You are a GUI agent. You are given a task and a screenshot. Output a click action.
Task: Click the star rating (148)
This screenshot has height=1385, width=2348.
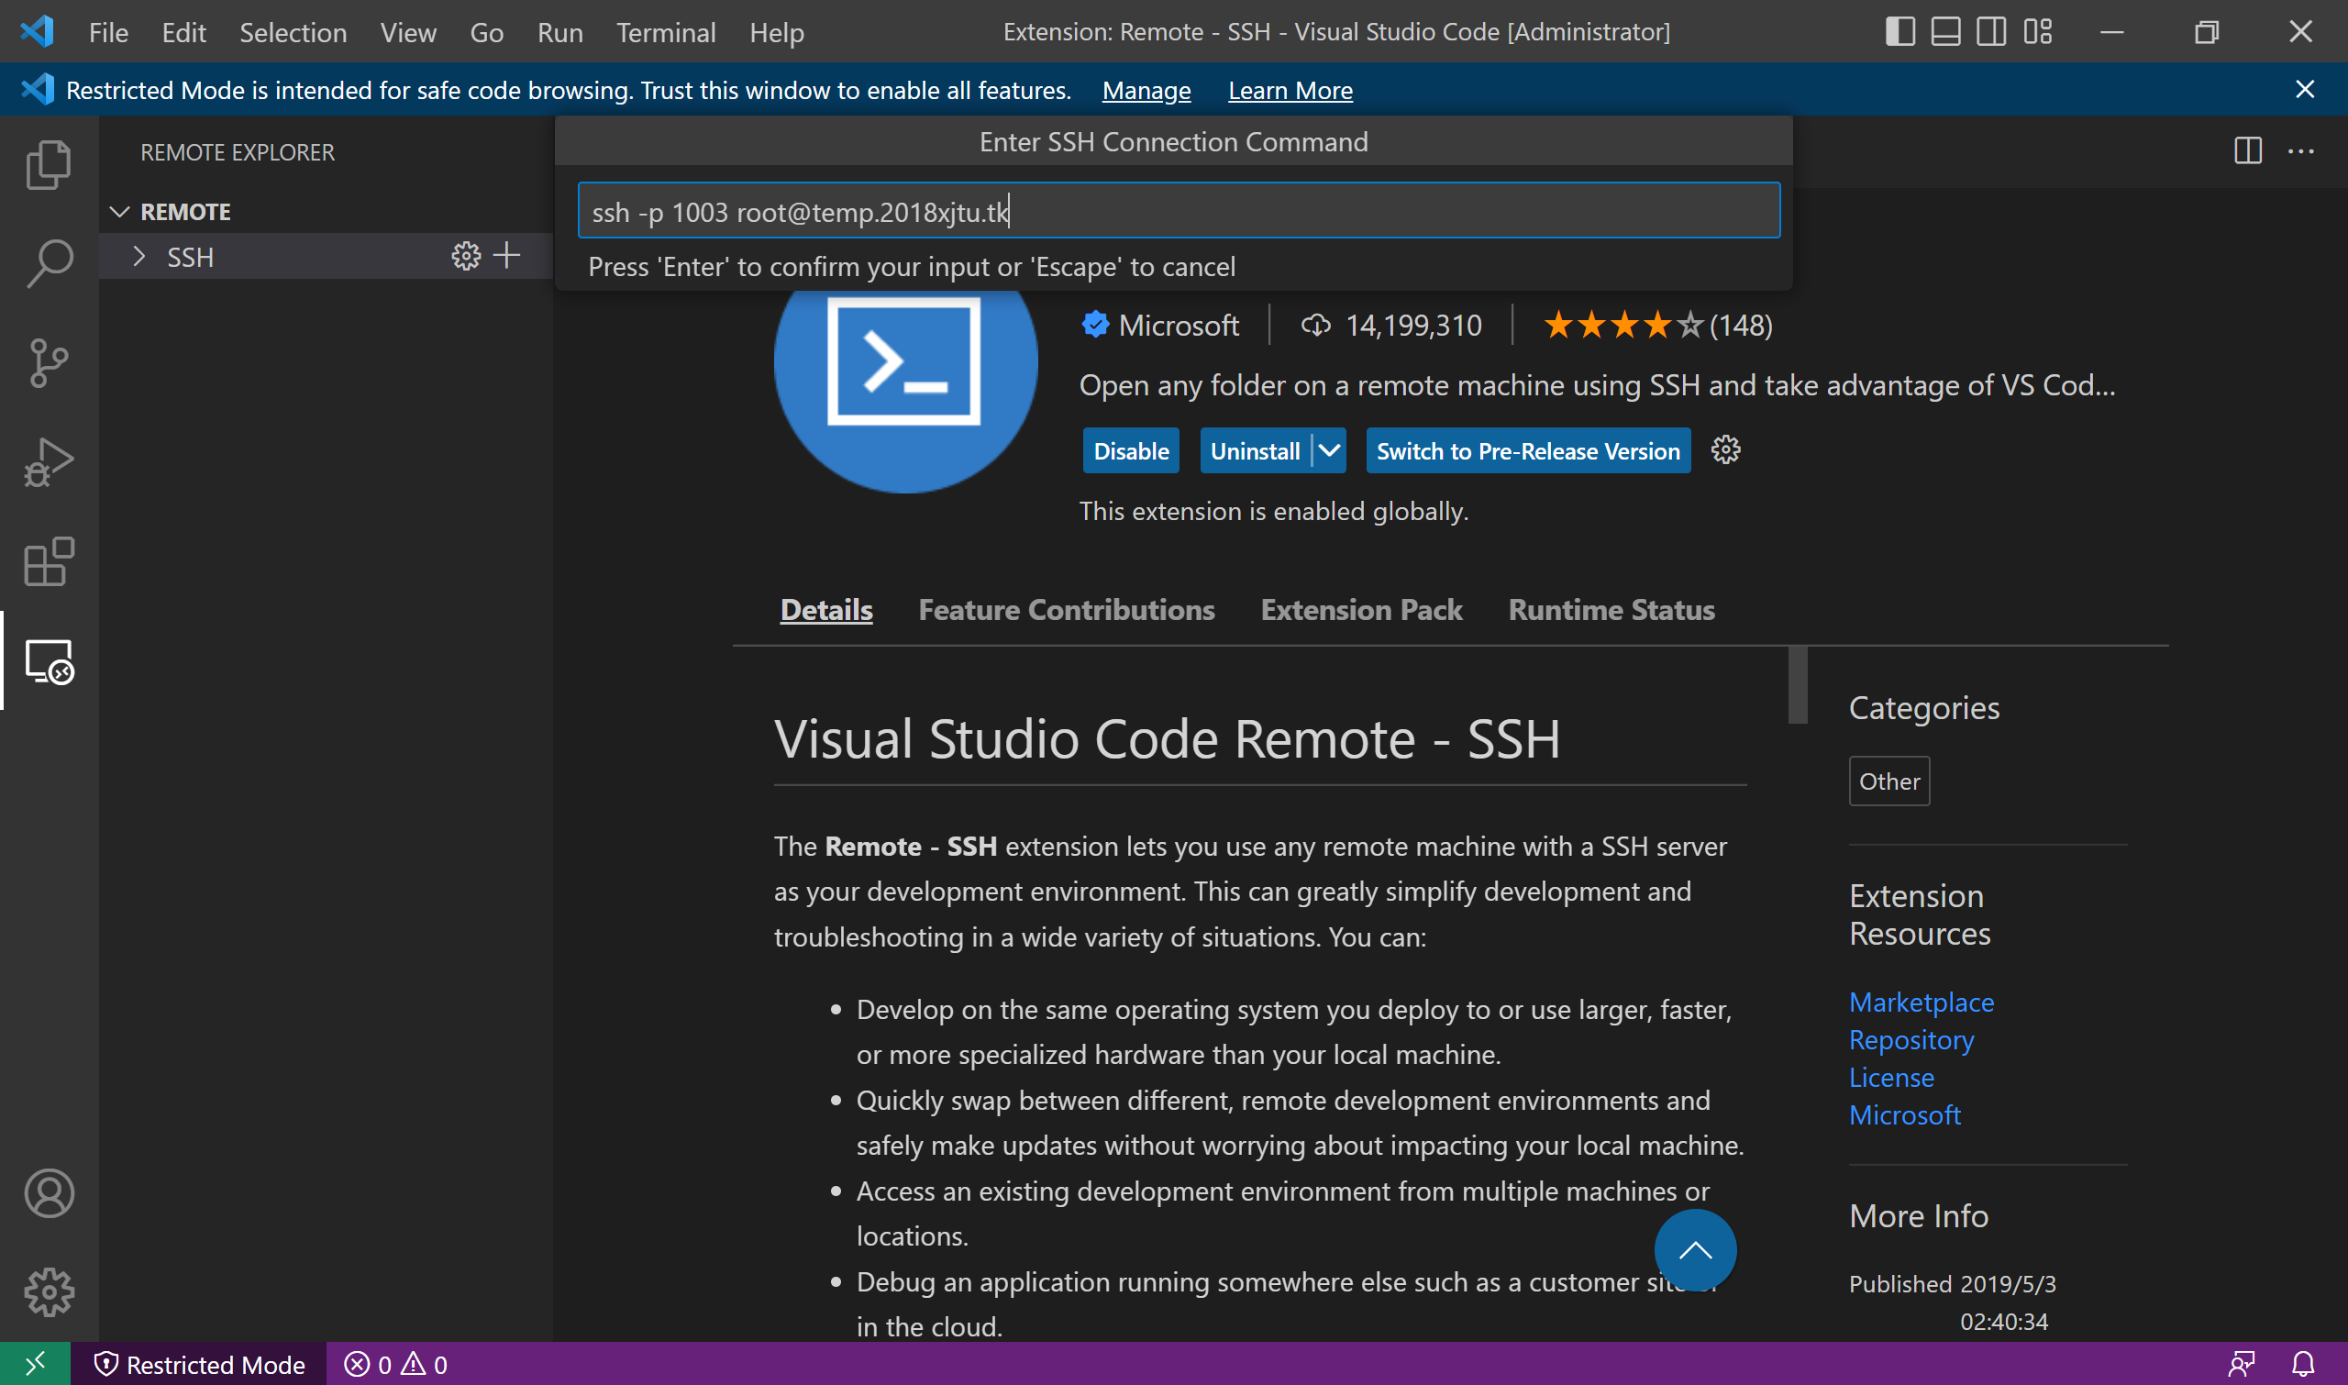[1656, 325]
